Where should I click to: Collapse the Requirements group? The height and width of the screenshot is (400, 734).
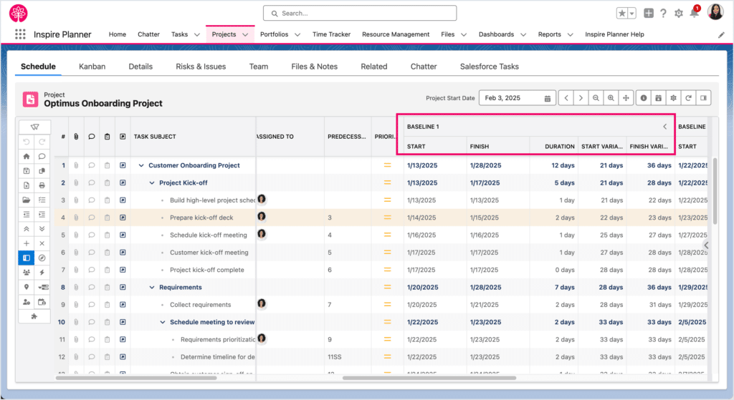152,288
